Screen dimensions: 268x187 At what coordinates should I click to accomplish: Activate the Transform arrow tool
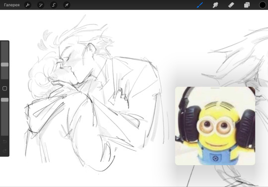[67, 5]
